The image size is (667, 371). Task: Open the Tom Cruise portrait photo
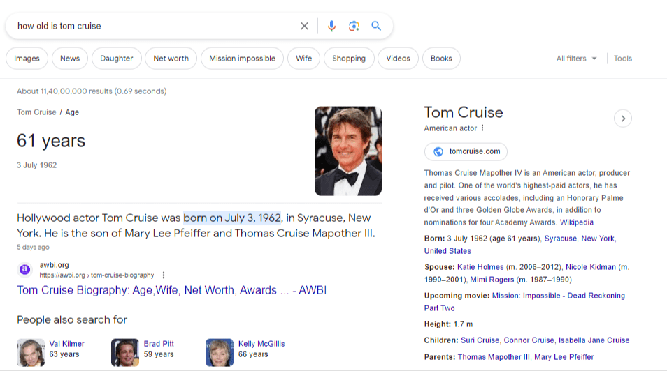(348, 151)
